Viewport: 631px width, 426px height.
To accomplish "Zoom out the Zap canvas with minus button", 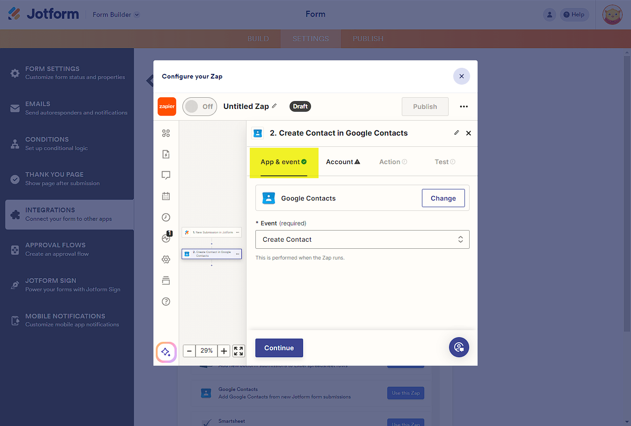I will click(189, 351).
